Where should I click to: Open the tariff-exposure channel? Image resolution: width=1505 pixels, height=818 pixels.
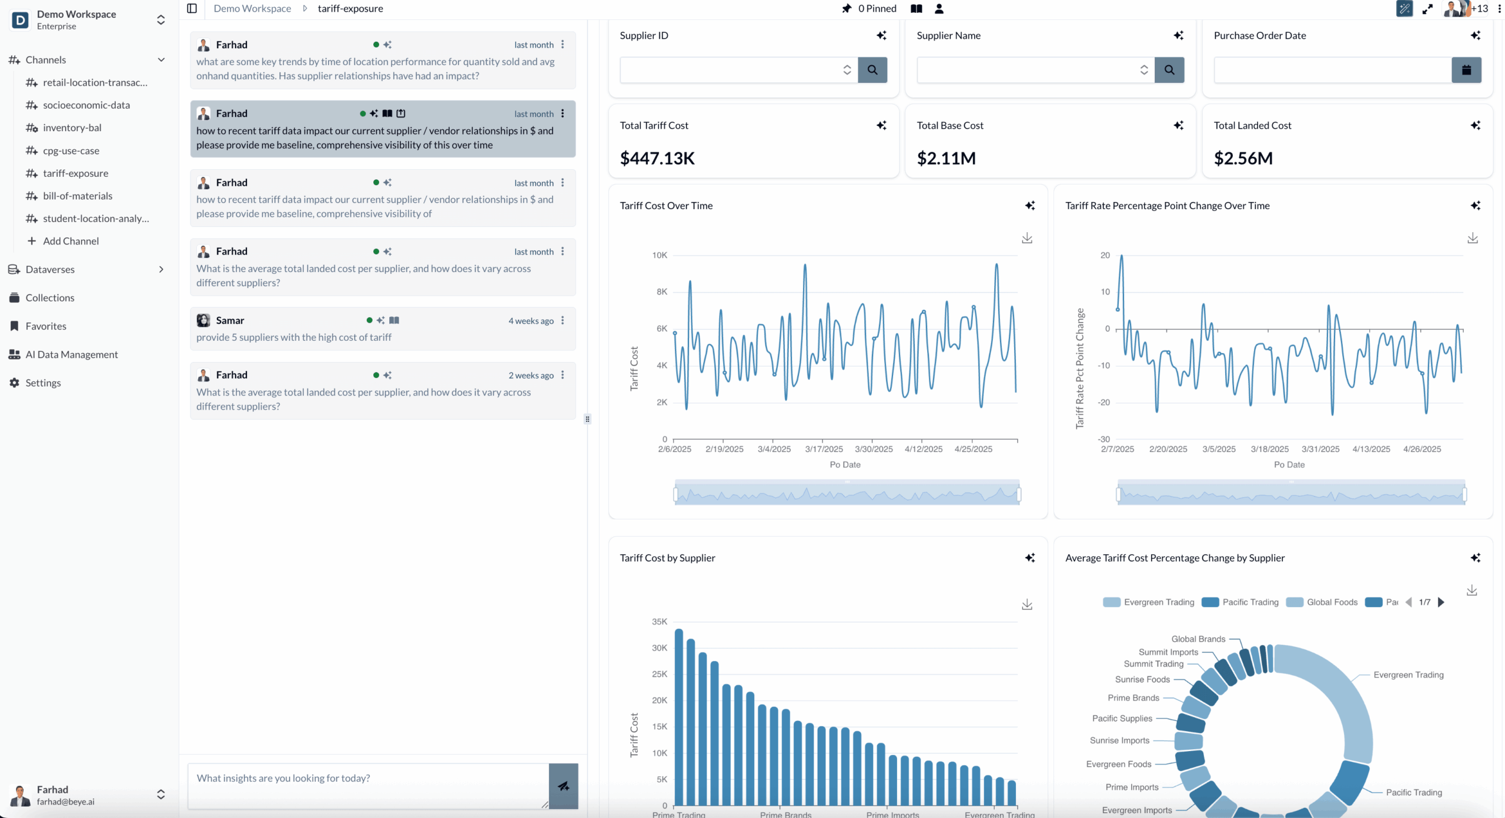pyautogui.click(x=75, y=173)
